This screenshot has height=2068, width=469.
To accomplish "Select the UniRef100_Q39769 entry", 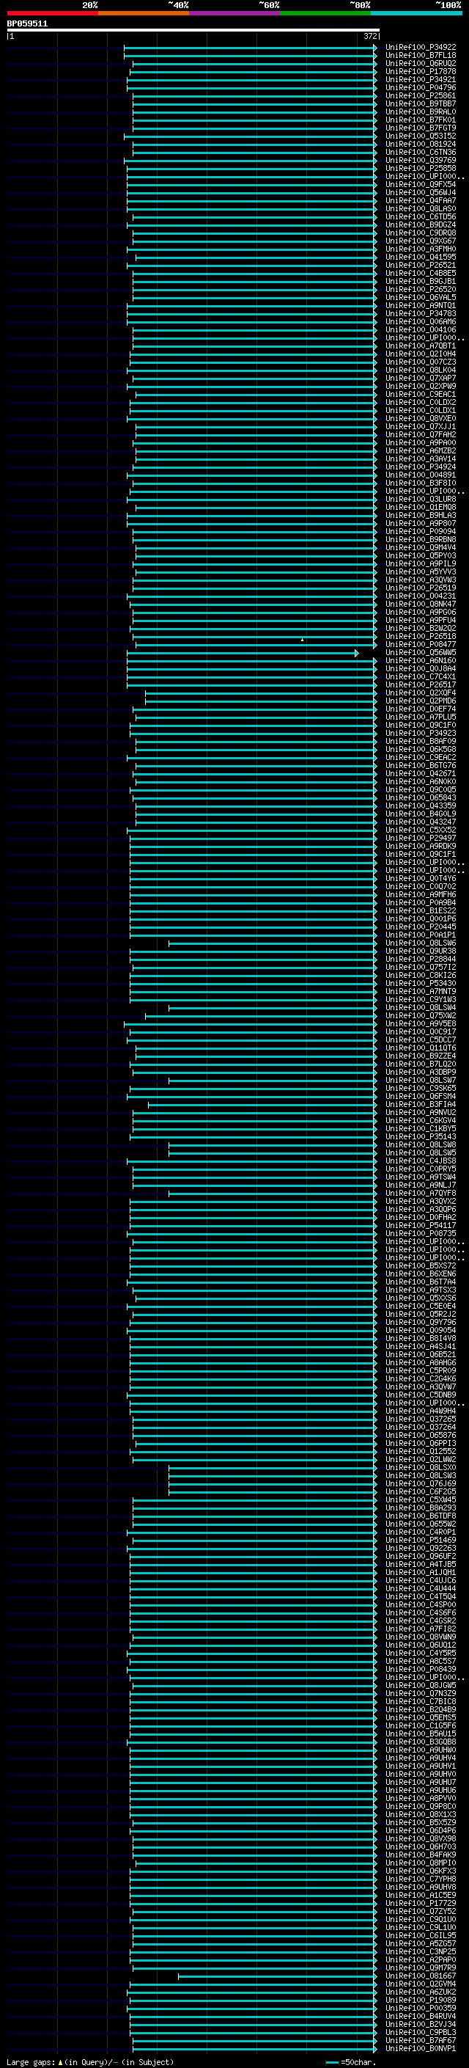I will [x=421, y=161].
